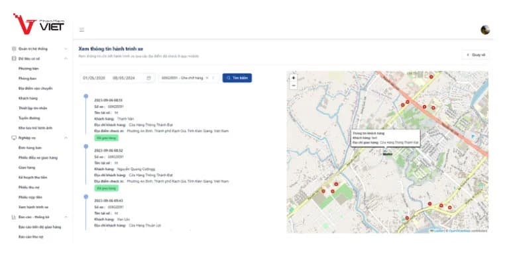Expand the Quản trị hệ thống menu chevron
This screenshot has height=256, width=507.
coord(66,49)
